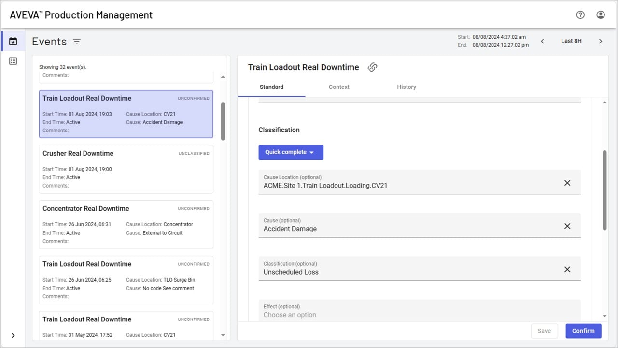Expand the left navigation sidebar chevron

[13, 335]
